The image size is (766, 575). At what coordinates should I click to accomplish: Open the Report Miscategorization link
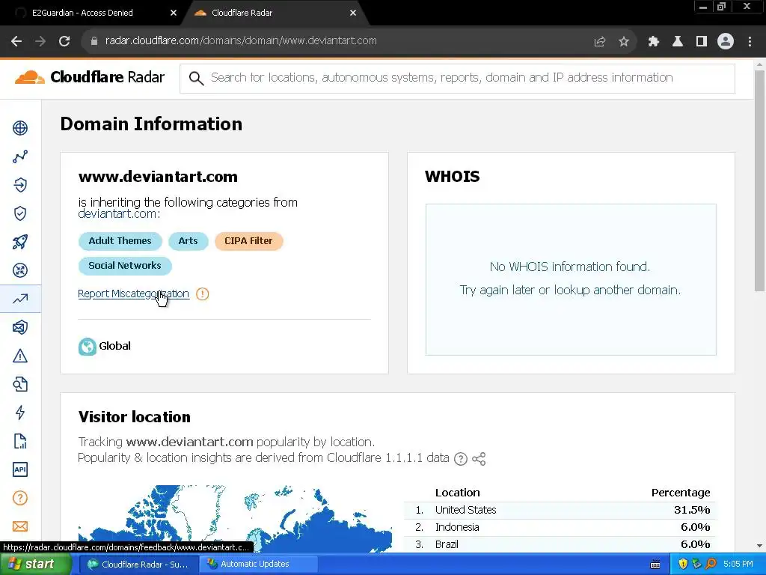click(x=133, y=293)
